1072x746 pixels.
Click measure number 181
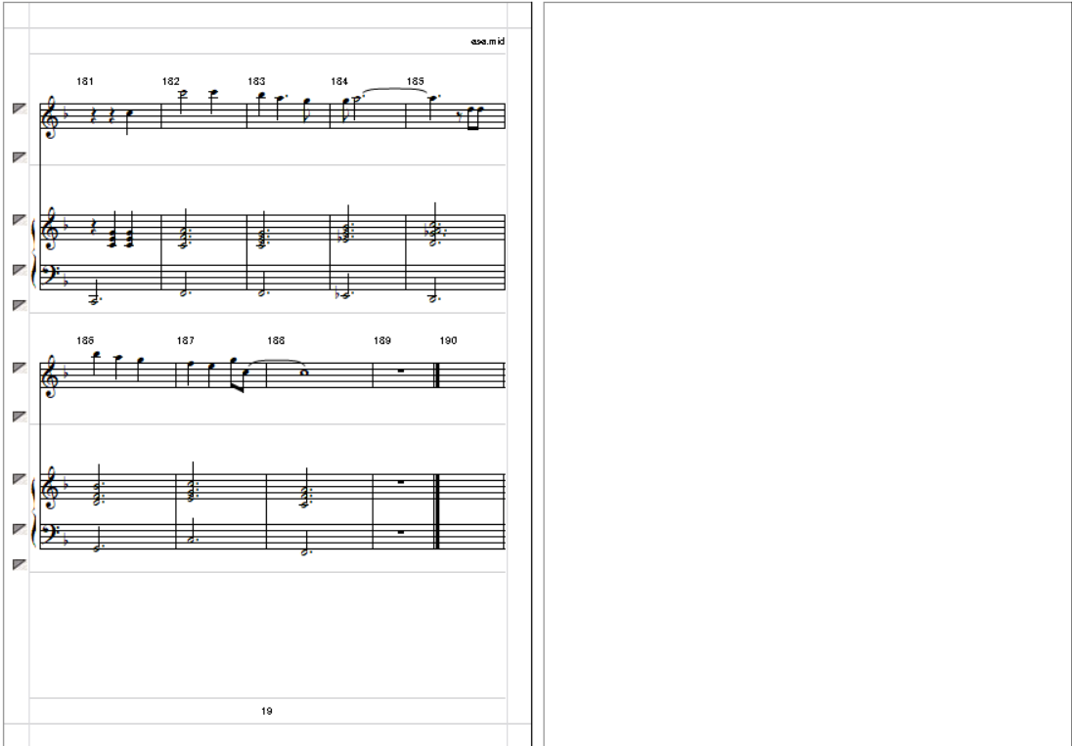pyautogui.click(x=85, y=81)
